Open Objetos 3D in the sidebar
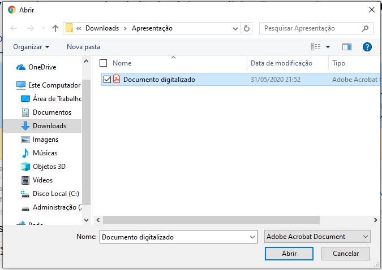This screenshot has height=270, width=382. 49,167
